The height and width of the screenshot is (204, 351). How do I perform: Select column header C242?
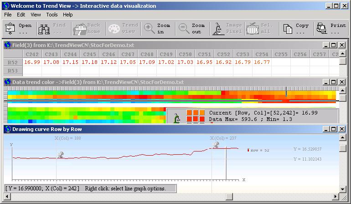tap(32, 54)
